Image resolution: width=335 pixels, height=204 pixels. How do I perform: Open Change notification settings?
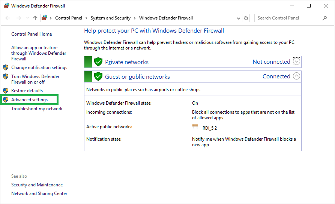[x=39, y=67]
